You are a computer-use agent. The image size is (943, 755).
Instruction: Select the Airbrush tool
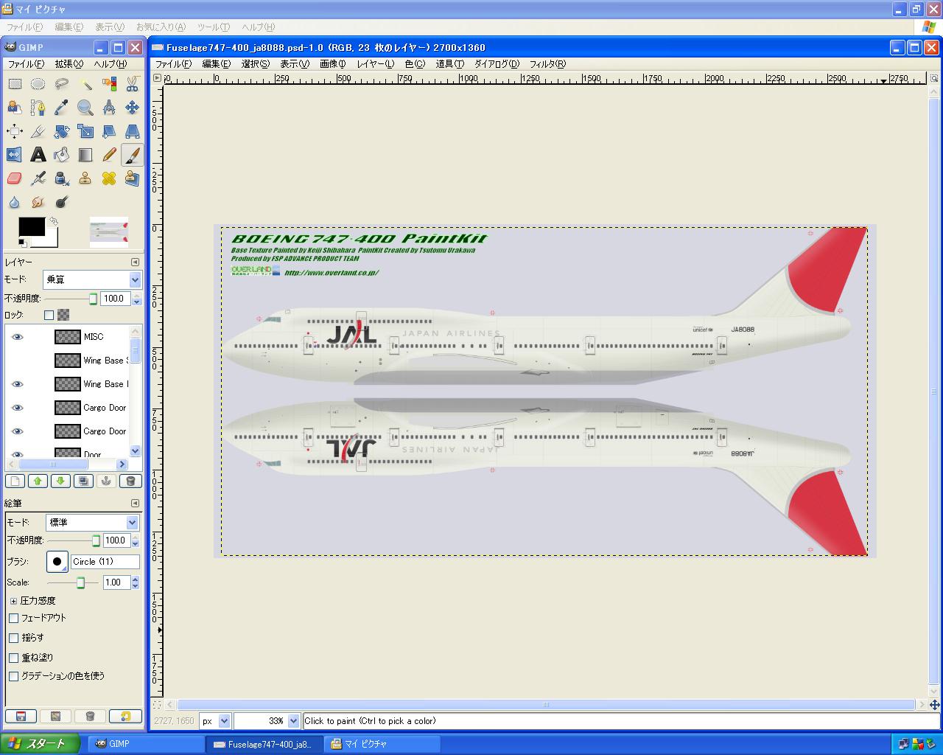point(38,178)
